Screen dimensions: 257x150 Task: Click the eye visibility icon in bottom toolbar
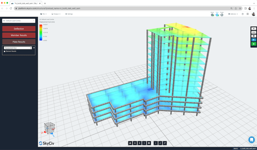coord(135,143)
